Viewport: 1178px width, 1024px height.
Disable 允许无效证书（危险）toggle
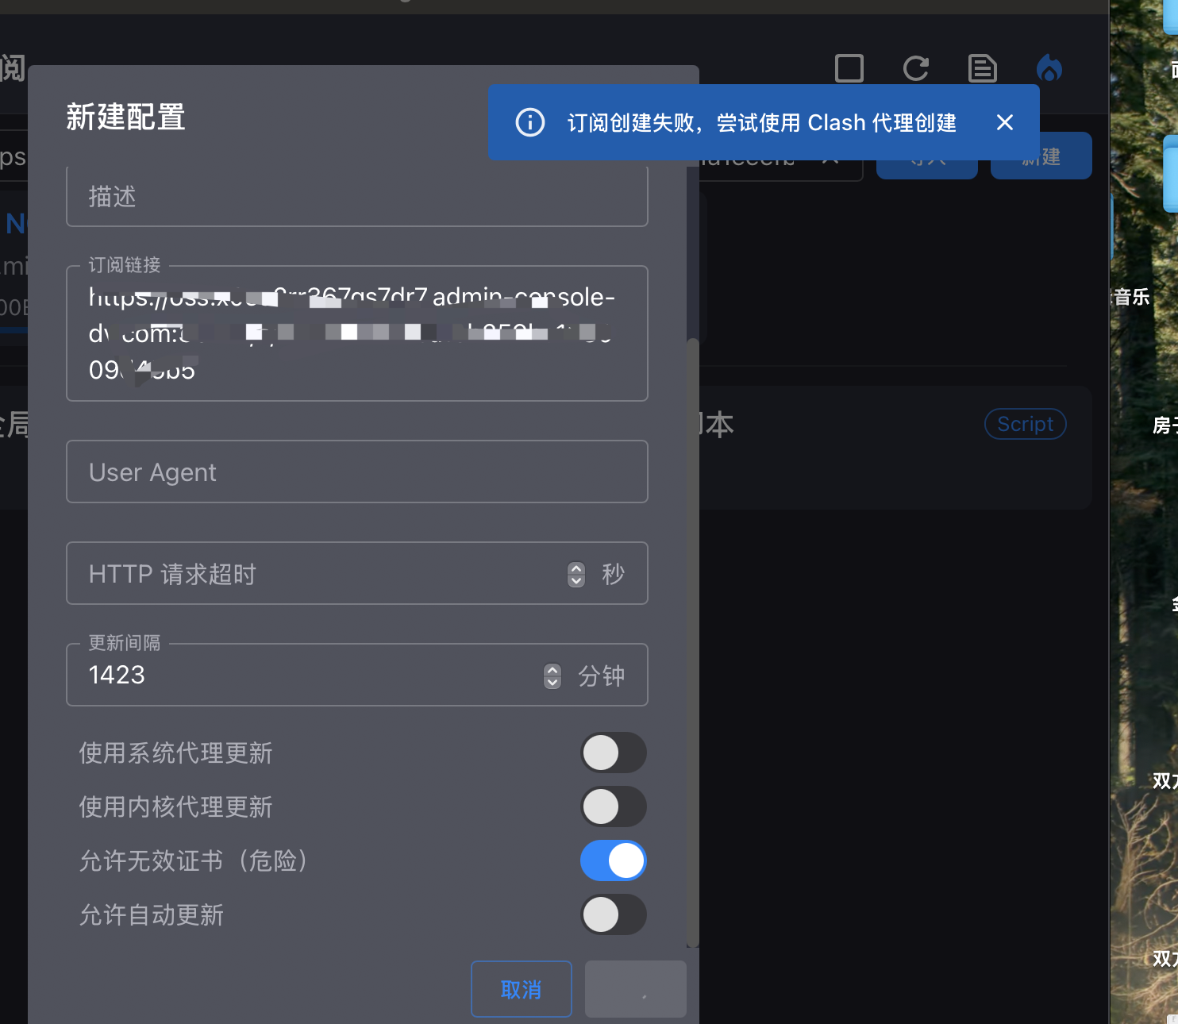tap(613, 860)
